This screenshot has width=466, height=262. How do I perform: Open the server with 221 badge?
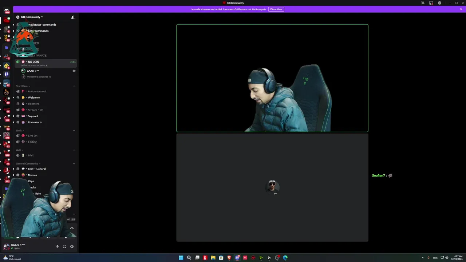pos(7,179)
